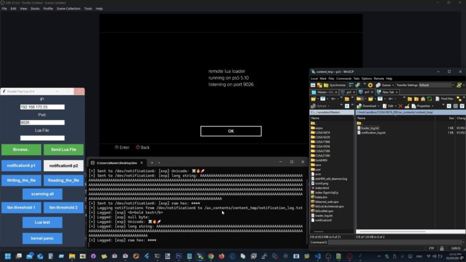
Task: Select notification_log.txt in WinSCP remote panel
Action: pos(373,133)
